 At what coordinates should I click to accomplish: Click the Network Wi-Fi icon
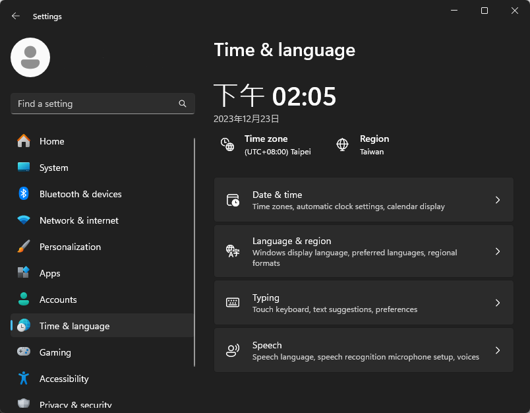pos(24,220)
